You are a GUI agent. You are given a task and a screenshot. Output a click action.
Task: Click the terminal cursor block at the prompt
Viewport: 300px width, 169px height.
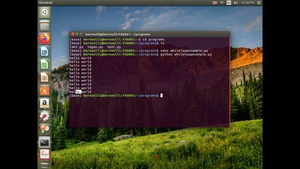coord(161,95)
